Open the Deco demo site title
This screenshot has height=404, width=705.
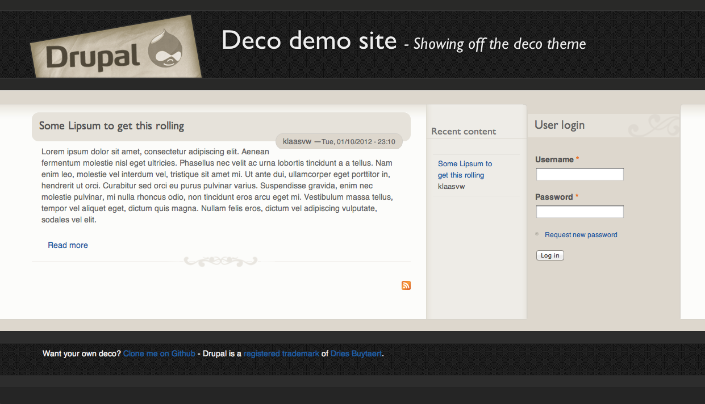tap(309, 40)
